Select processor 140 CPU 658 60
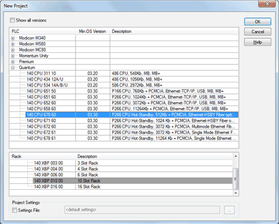 41,109
